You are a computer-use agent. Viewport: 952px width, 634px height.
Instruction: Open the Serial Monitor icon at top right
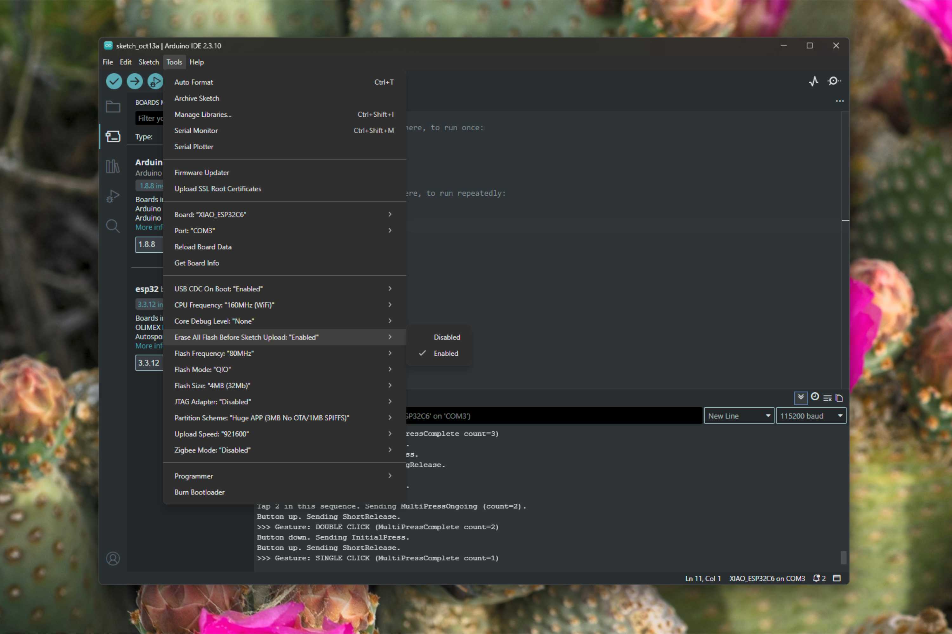(834, 81)
